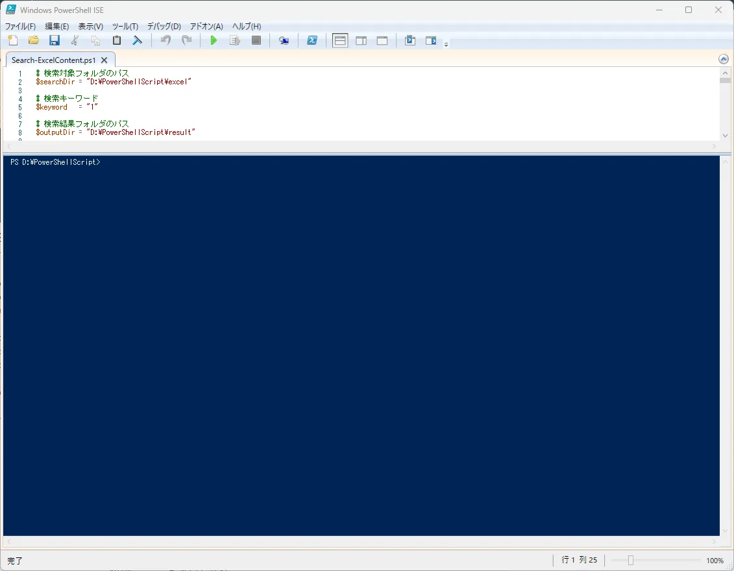734x571 pixels.
Task: Select the Search-ExcelContent.ps1 tab
Action: coord(53,60)
